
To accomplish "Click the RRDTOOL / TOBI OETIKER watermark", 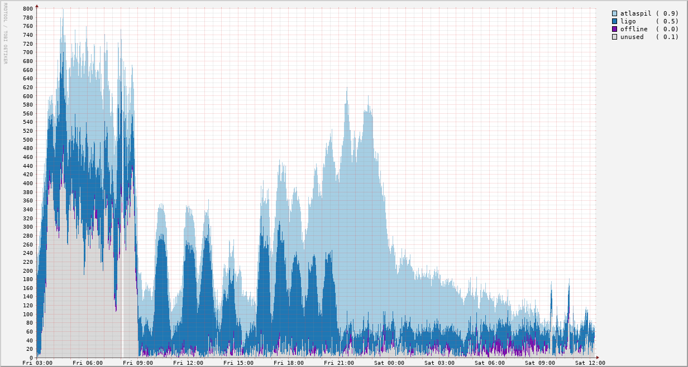I will click(x=5, y=33).
